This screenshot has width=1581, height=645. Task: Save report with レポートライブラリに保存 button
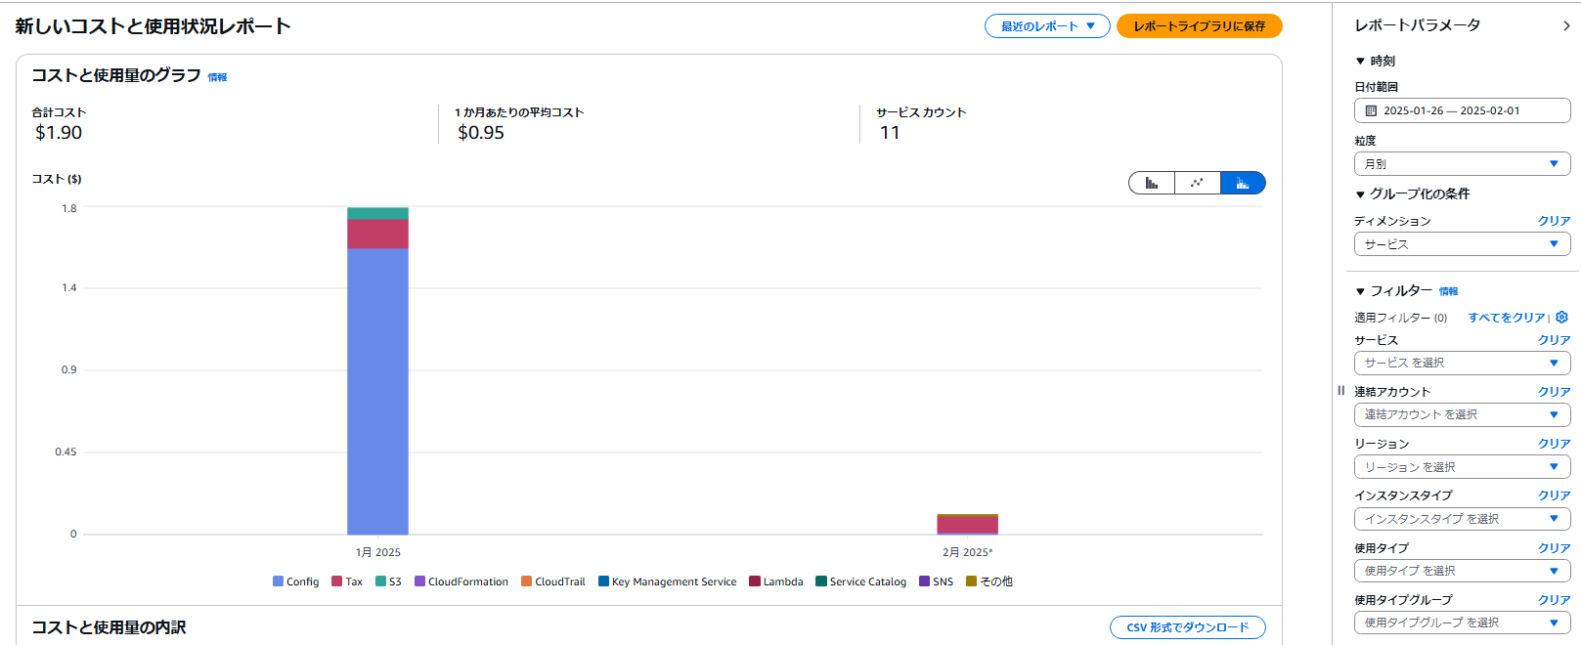[1199, 26]
